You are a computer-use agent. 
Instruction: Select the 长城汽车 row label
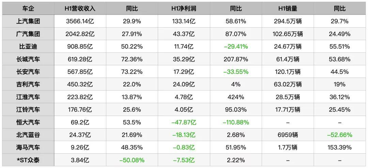tap(28, 59)
